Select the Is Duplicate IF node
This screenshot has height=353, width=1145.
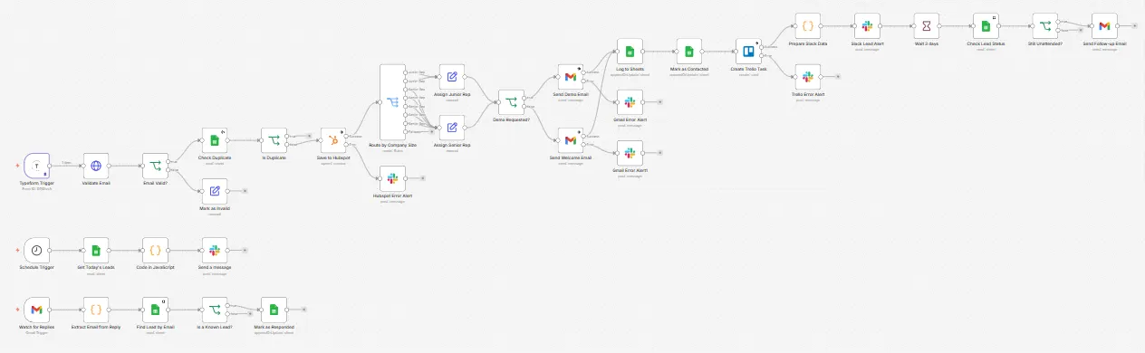(x=274, y=140)
